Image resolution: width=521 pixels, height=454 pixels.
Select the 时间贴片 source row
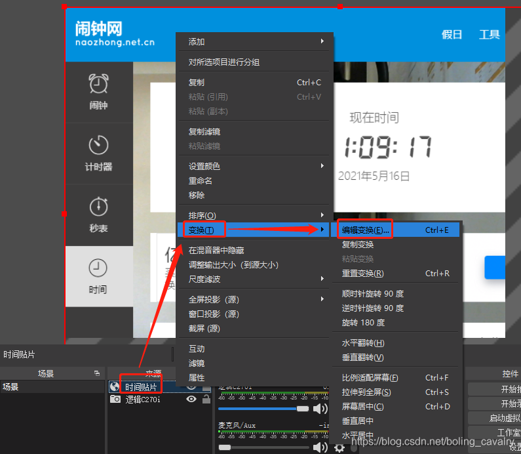[x=160, y=387]
